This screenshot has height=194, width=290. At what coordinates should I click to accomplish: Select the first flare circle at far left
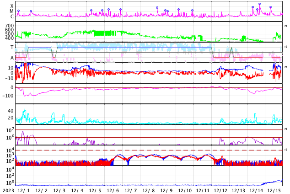pyautogui.click(x=18, y=11)
